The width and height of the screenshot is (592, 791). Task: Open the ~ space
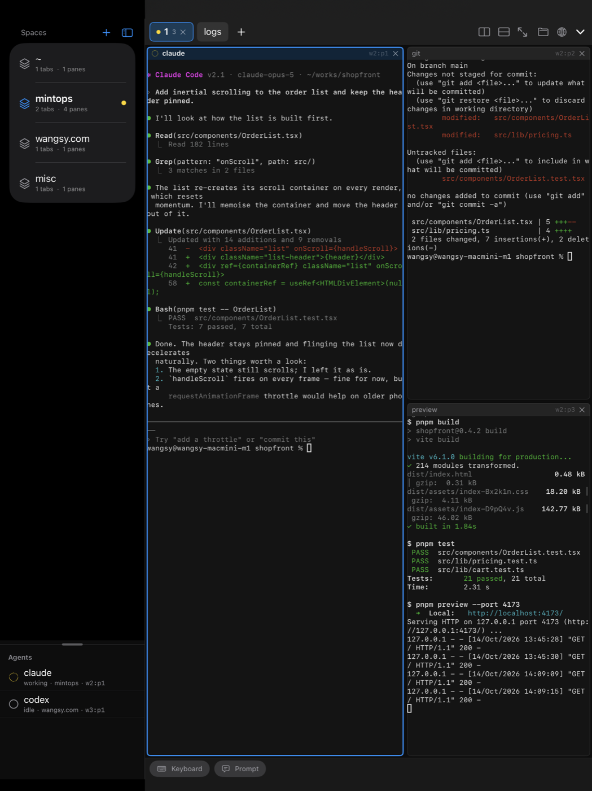[72, 63]
